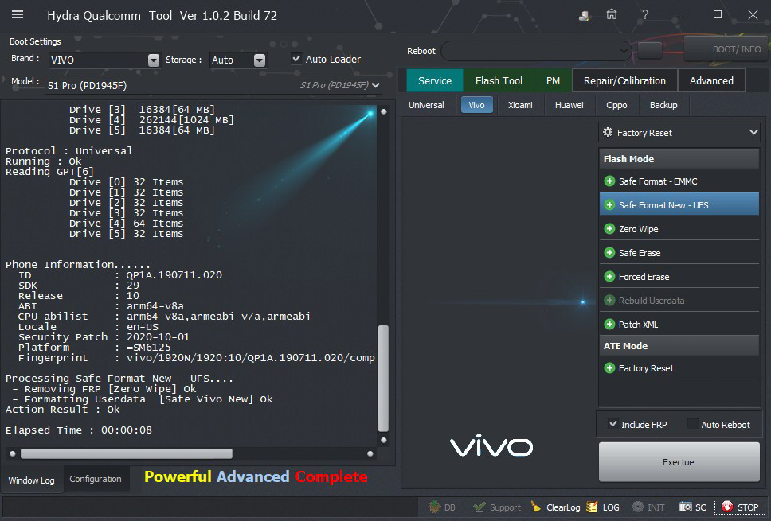Click the gear icon beside Factory Reset dropdown
The width and height of the screenshot is (771, 521).
(608, 132)
